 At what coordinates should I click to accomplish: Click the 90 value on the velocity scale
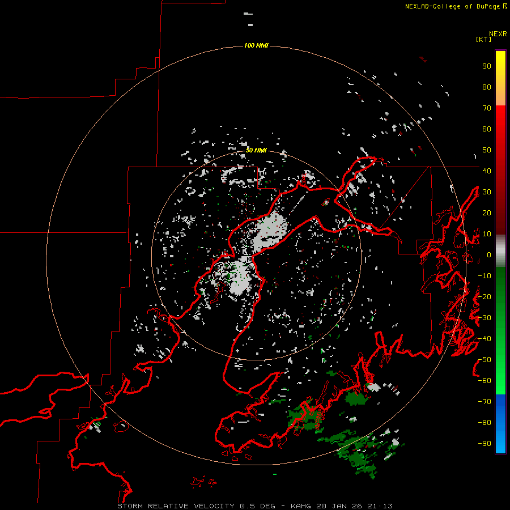click(x=487, y=66)
